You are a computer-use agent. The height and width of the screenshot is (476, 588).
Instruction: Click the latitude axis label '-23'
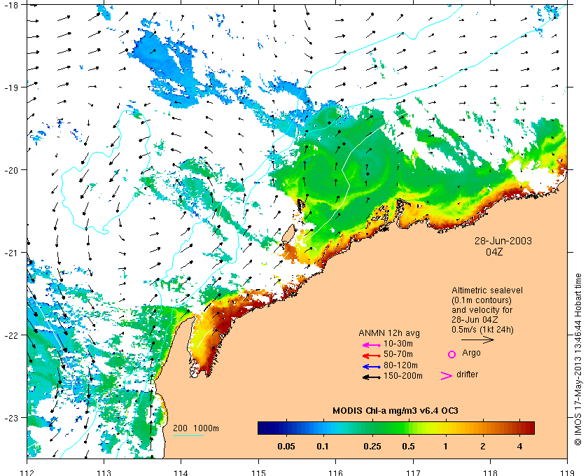tap(11, 418)
